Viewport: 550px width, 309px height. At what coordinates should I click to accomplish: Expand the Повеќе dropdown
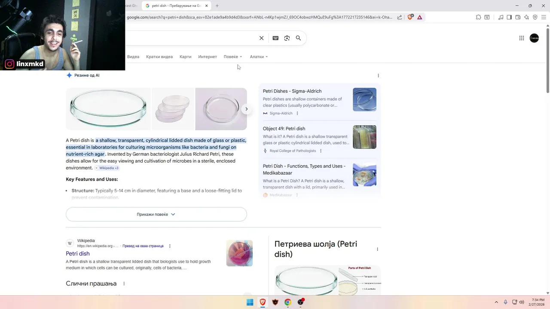233,57
